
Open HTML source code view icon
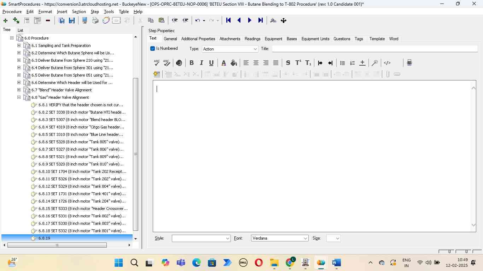point(387,63)
